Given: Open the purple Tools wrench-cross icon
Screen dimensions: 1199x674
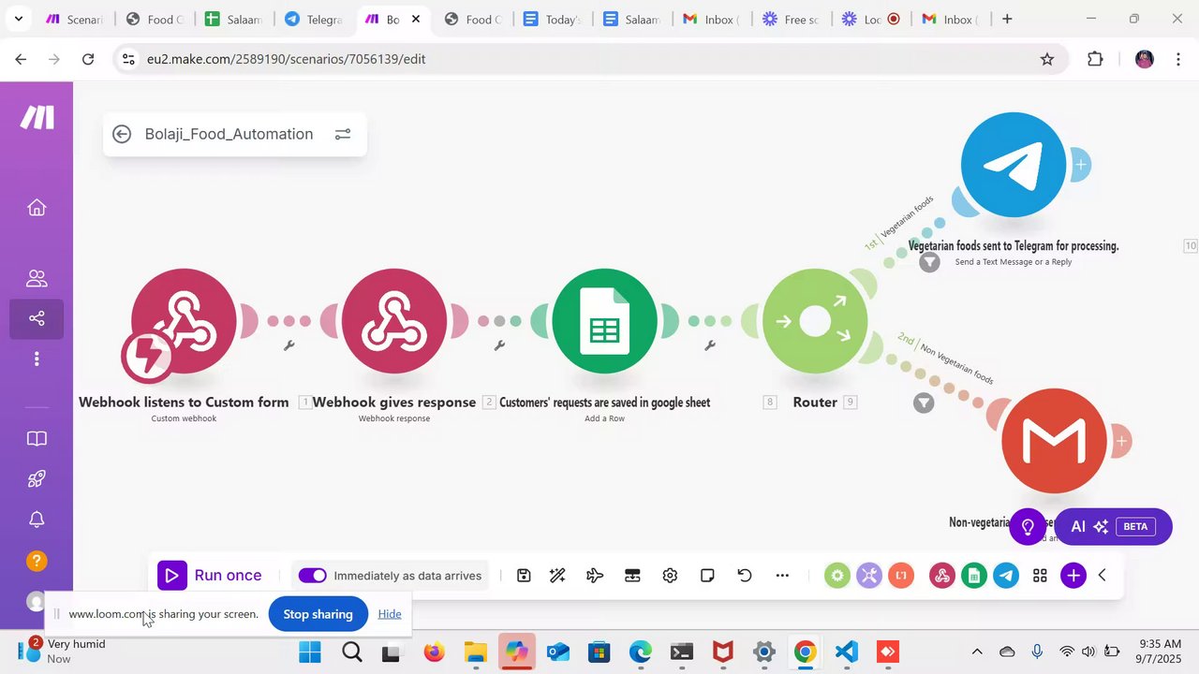Looking at the screenshot, I should pyautogui.click(x=869, y=576).
